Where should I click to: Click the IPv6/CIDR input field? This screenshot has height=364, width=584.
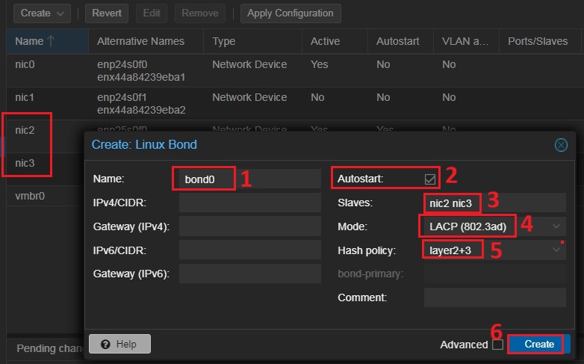click(250, 250)
